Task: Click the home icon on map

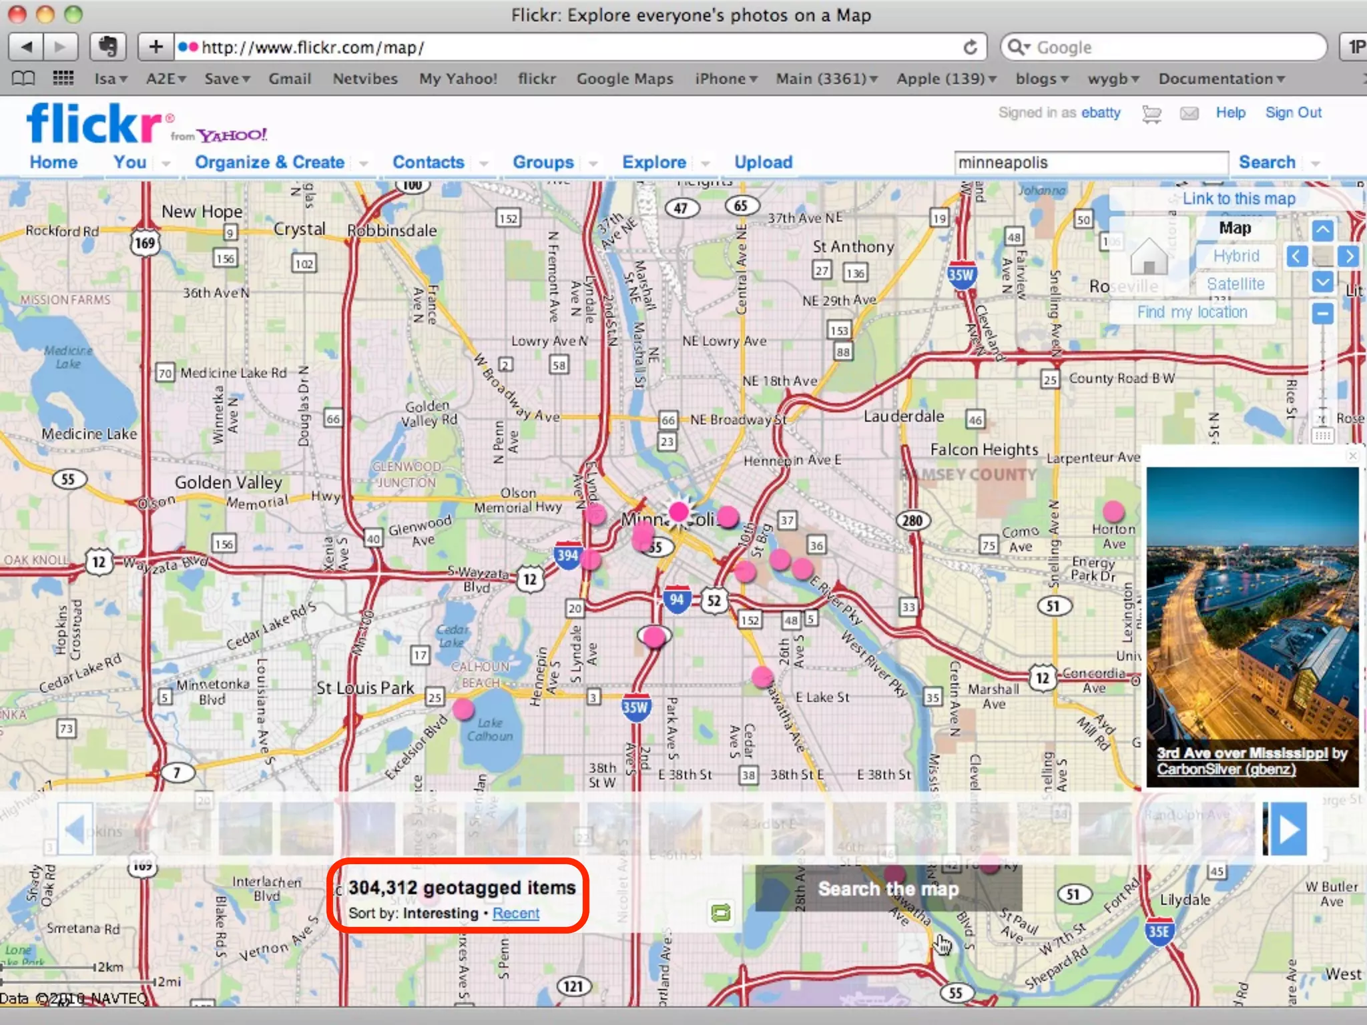Action: pyautogui.click(x=1149, y=257)
